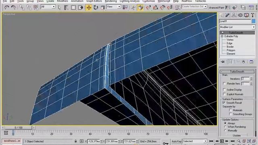
Task: Open the Modifiers menu
Action: coord(62,1)
